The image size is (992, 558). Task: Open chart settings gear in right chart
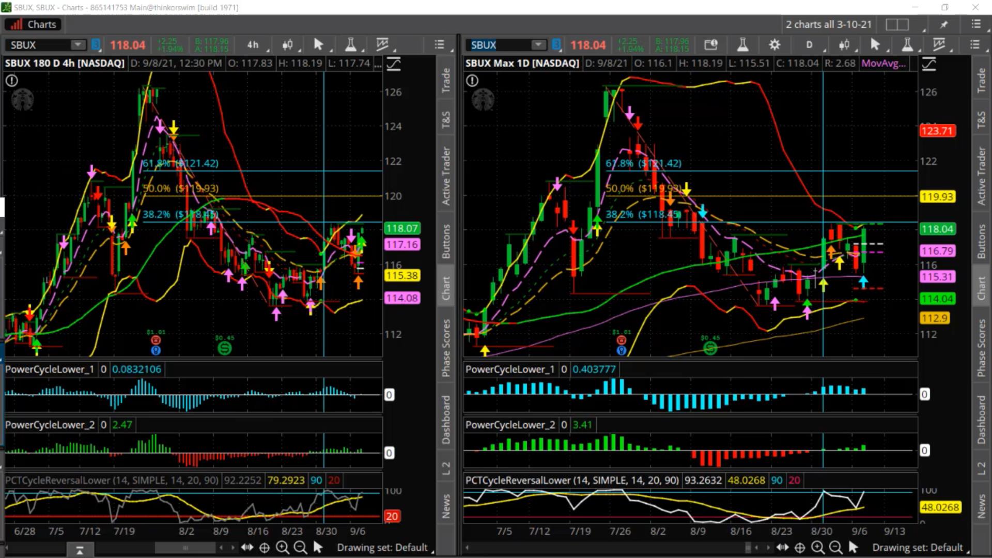pos(774,45)
